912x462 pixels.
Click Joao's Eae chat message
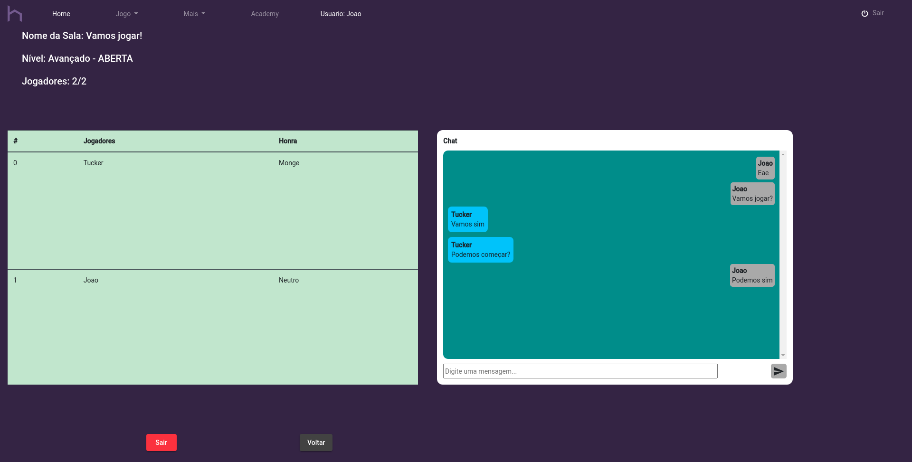tap(765, 168)
